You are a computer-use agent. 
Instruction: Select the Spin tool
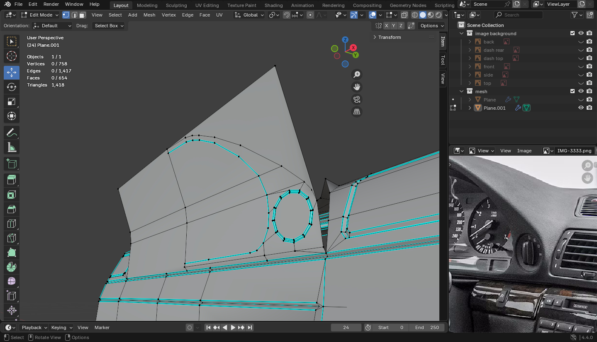(x=12, y=267)
